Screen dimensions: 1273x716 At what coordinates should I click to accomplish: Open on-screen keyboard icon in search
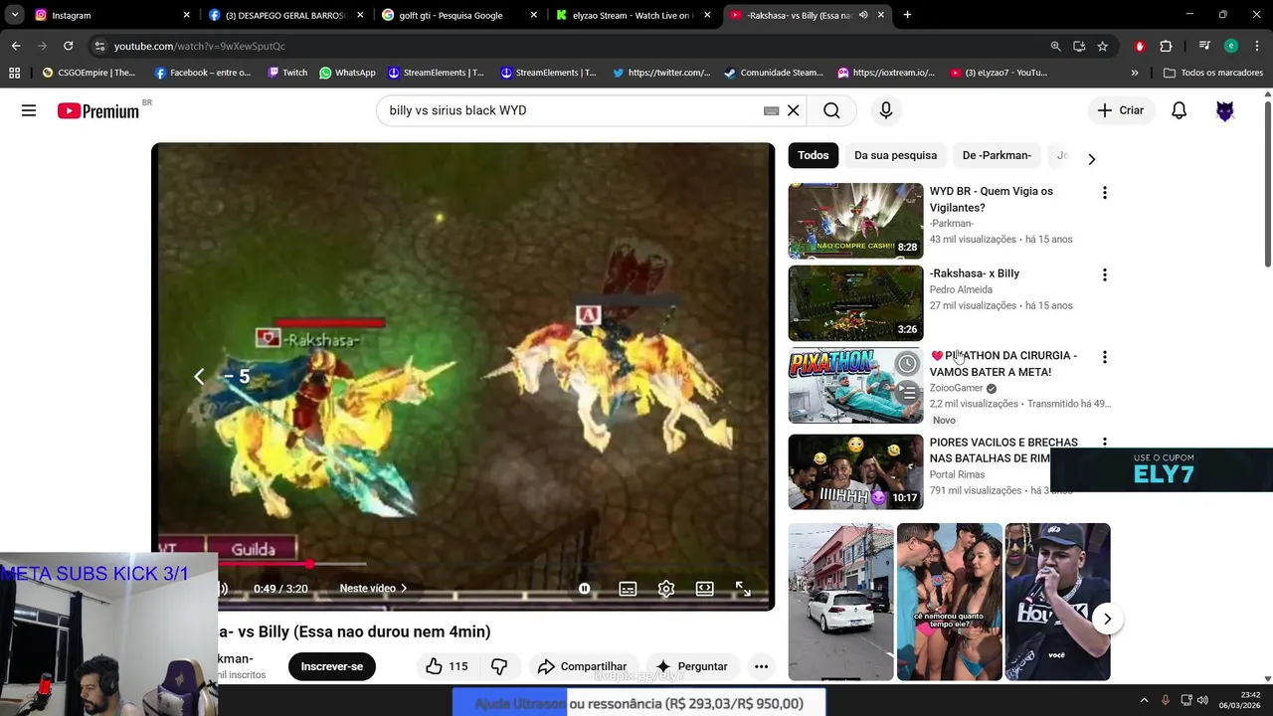click(771, 110)
